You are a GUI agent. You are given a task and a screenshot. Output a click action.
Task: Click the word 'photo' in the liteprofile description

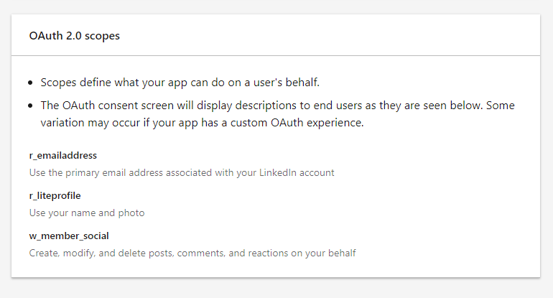coord(131,213)
